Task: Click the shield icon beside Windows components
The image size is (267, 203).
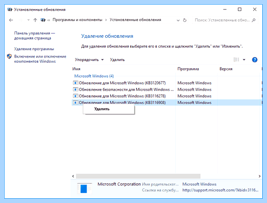Action: tap(9, 56)
